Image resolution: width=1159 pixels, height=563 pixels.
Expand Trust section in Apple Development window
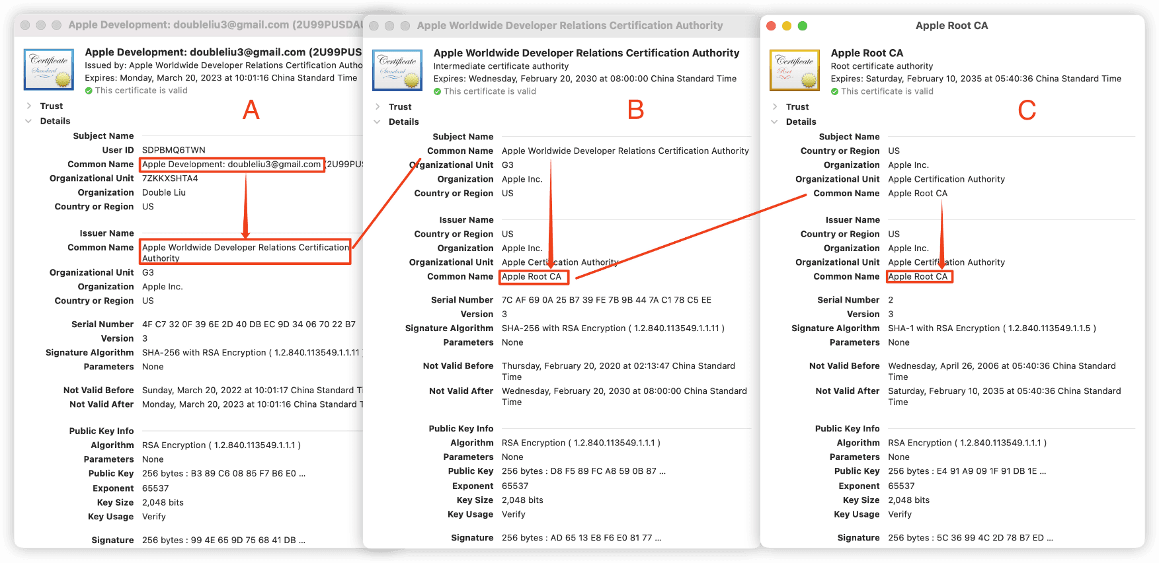pos(29,106)
